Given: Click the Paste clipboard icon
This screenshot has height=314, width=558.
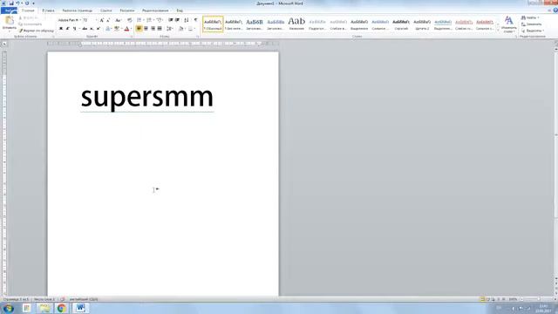Looking at the screenshot, I should click(10, 21).
